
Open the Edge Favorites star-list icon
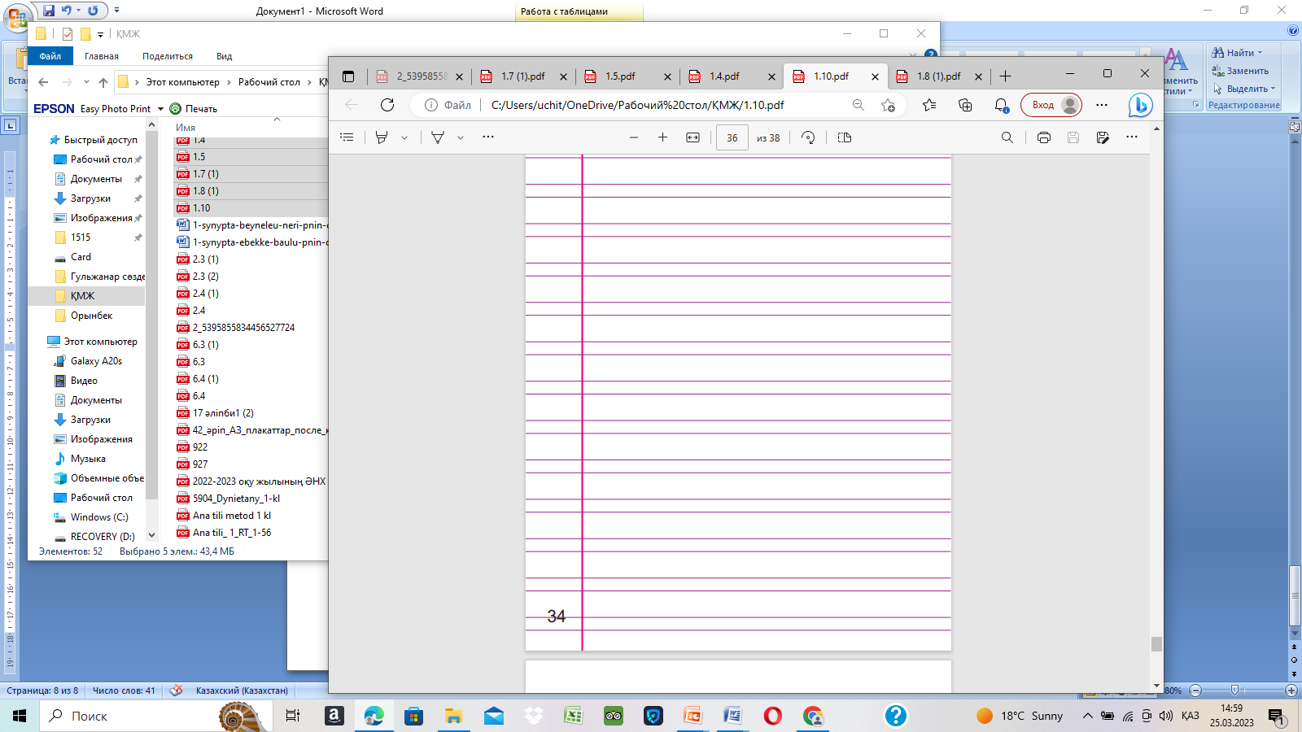(929, 105)
